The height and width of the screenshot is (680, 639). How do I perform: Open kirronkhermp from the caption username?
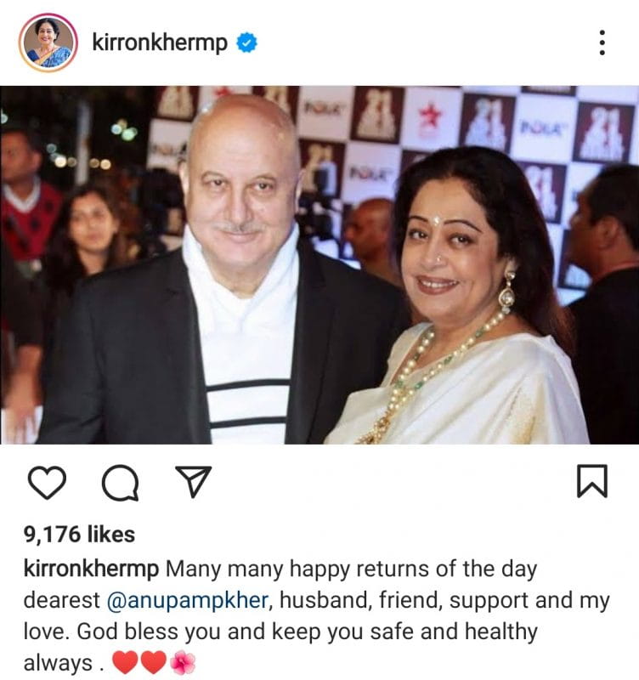[x=91, y=569]
